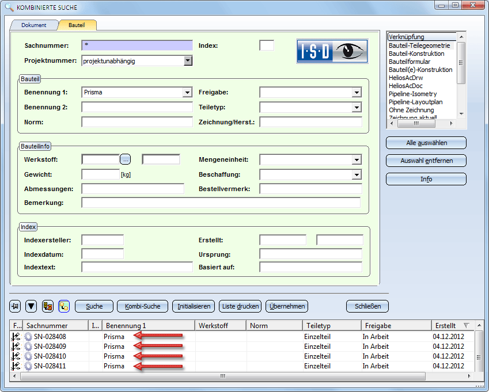Click the status icon of row SN-028410
Image resolution: width=489 pixels, height=392 pixels.
pos(16,356)
